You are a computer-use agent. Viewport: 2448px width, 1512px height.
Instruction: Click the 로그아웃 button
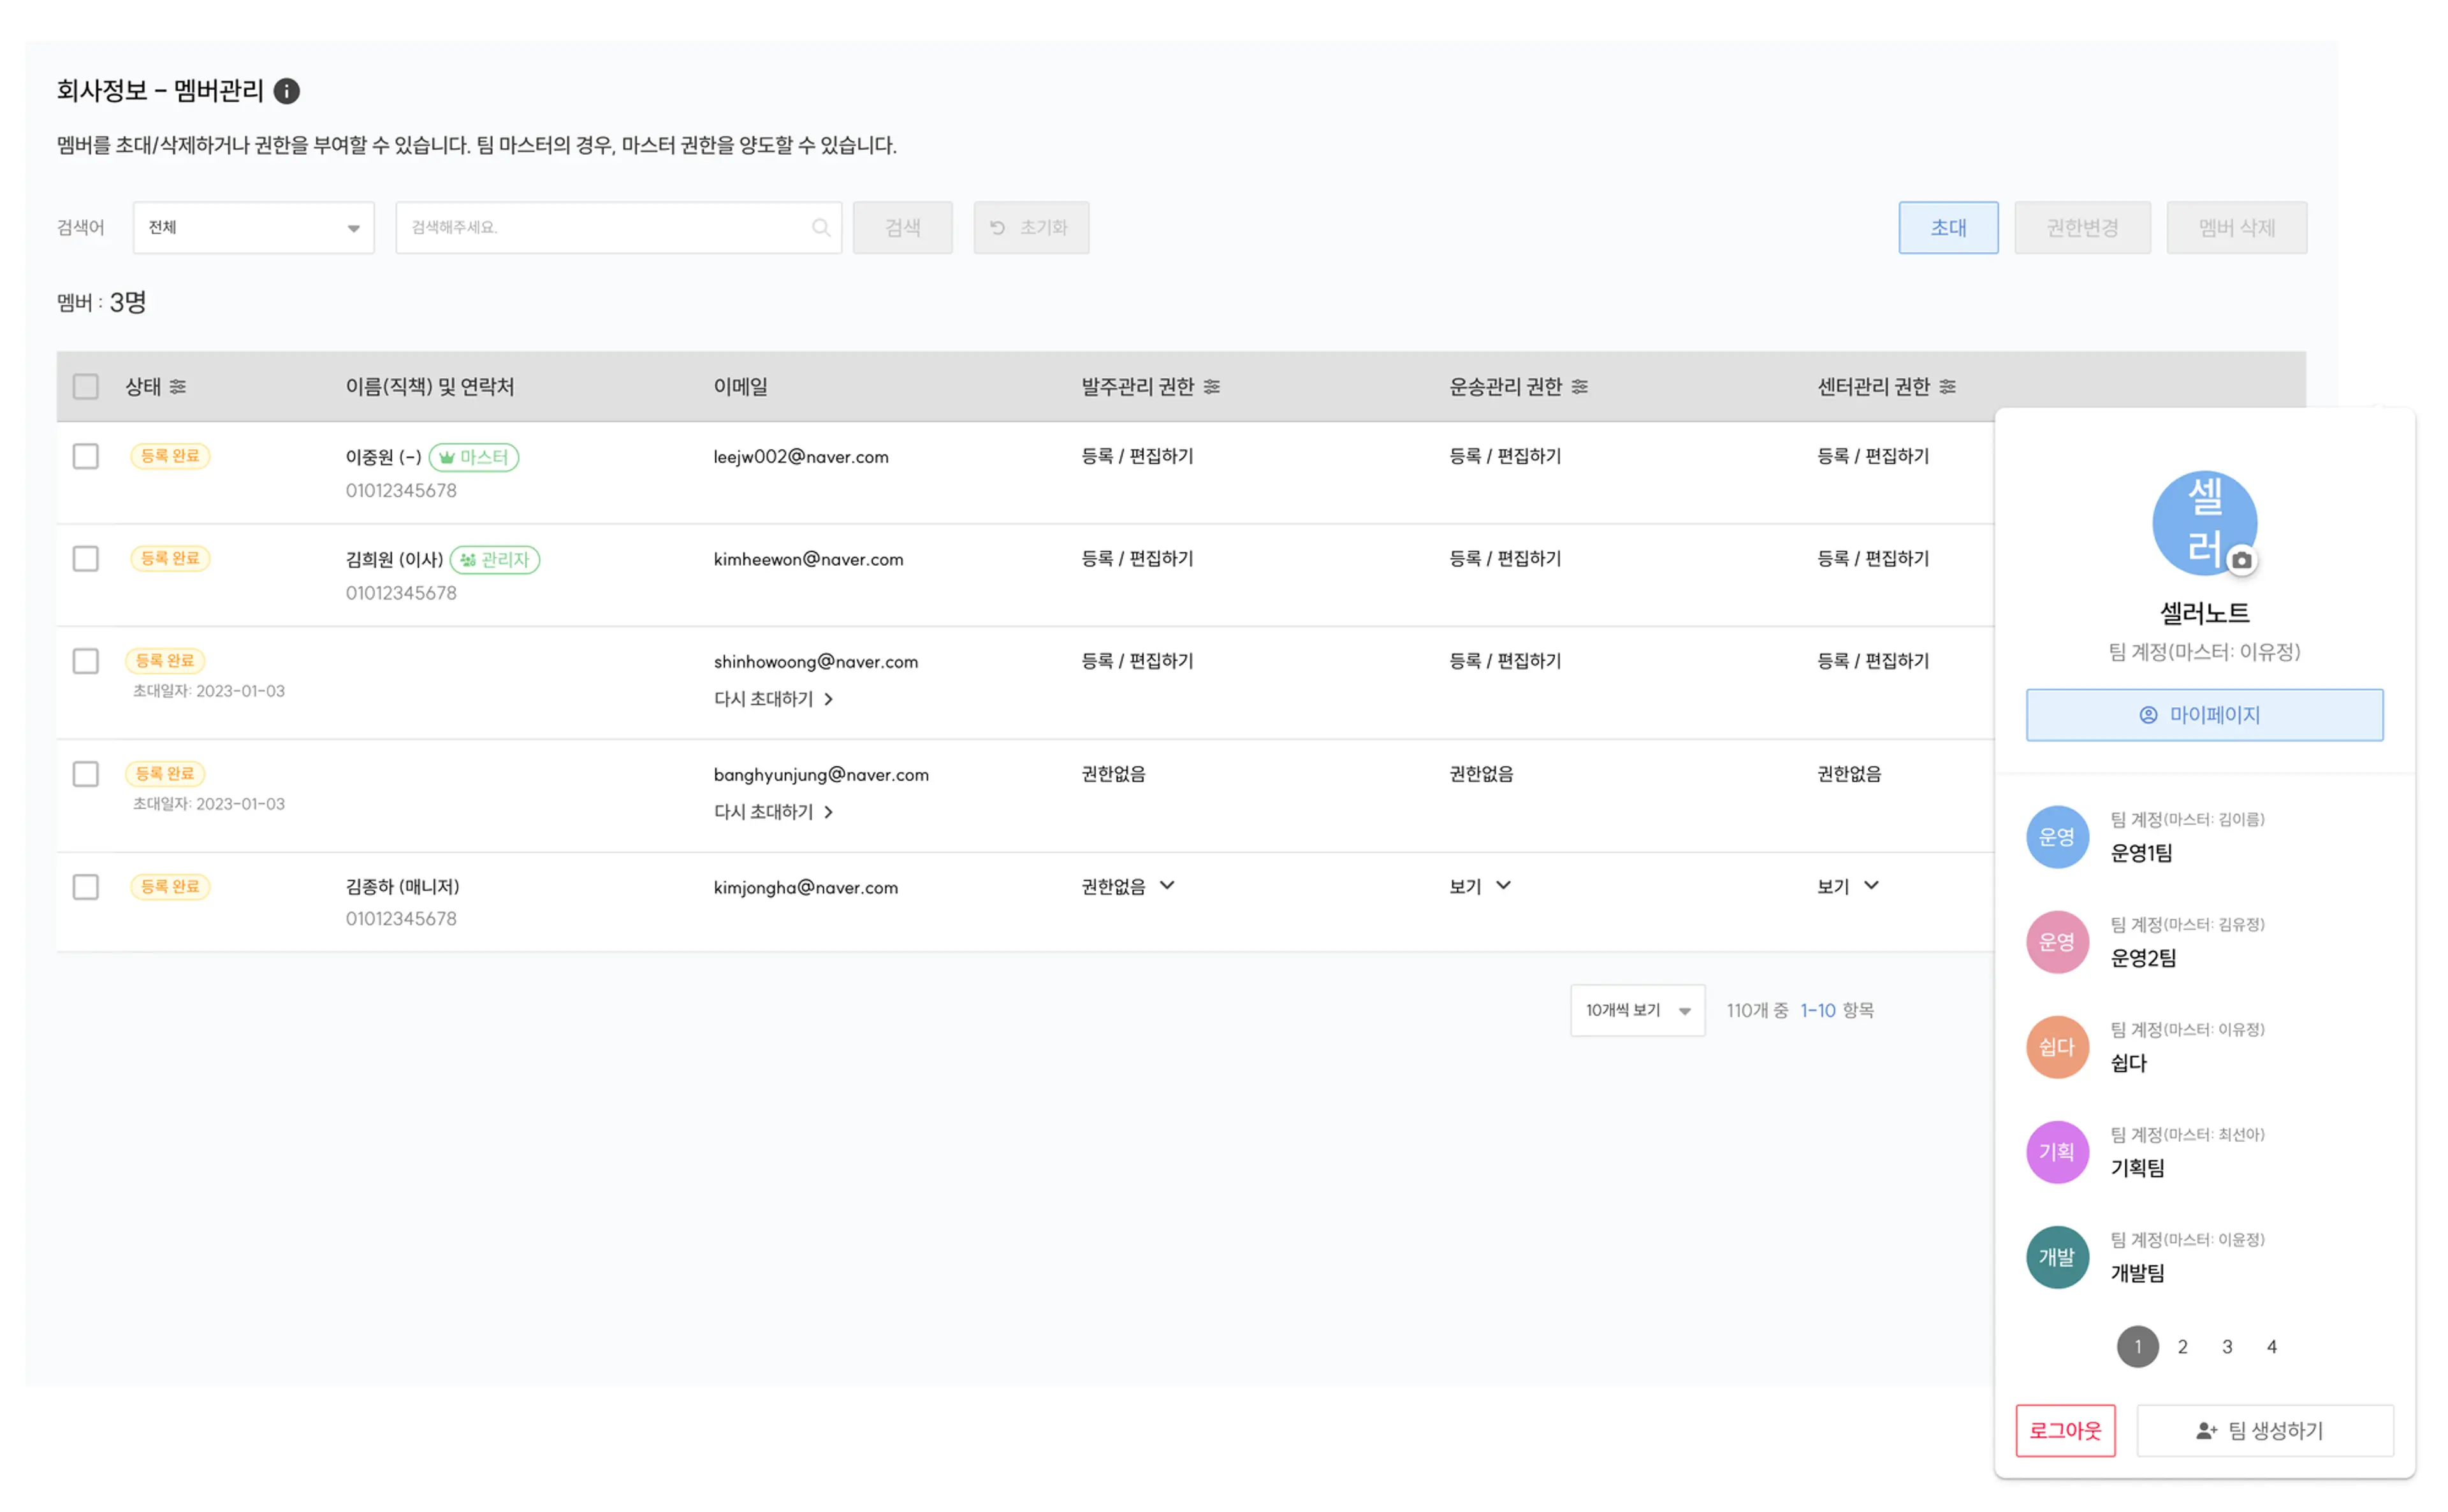pos(2065,1431)
